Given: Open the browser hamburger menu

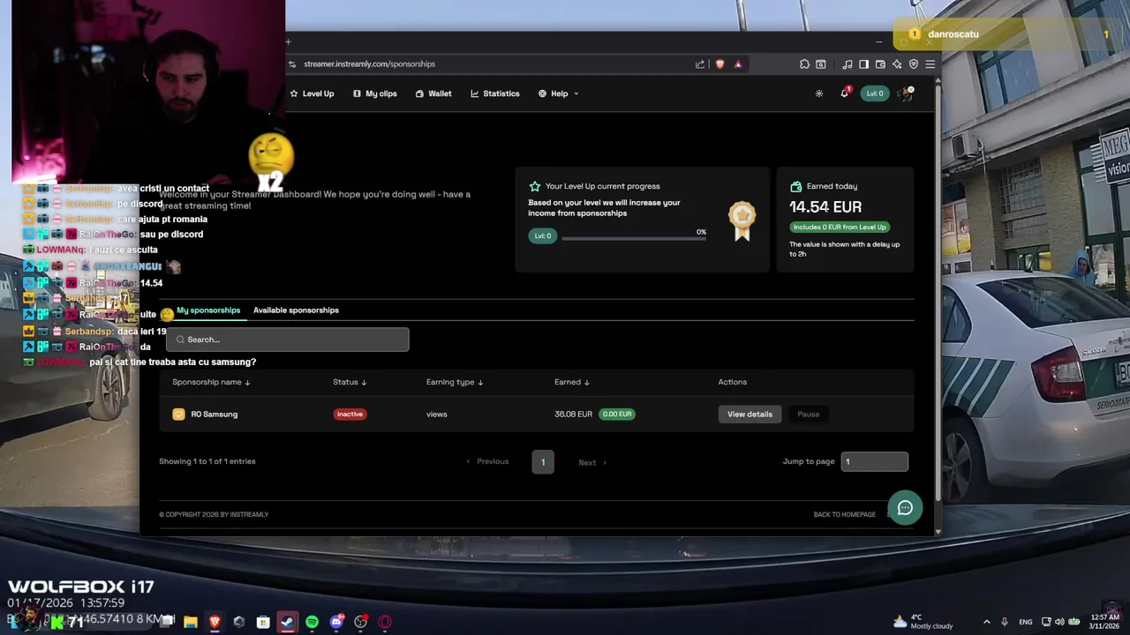Looking at the screenshot, I should point(930,64).
